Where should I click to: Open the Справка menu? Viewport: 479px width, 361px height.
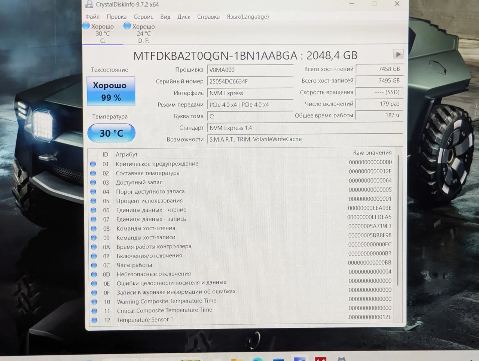(x=208, y=16)
